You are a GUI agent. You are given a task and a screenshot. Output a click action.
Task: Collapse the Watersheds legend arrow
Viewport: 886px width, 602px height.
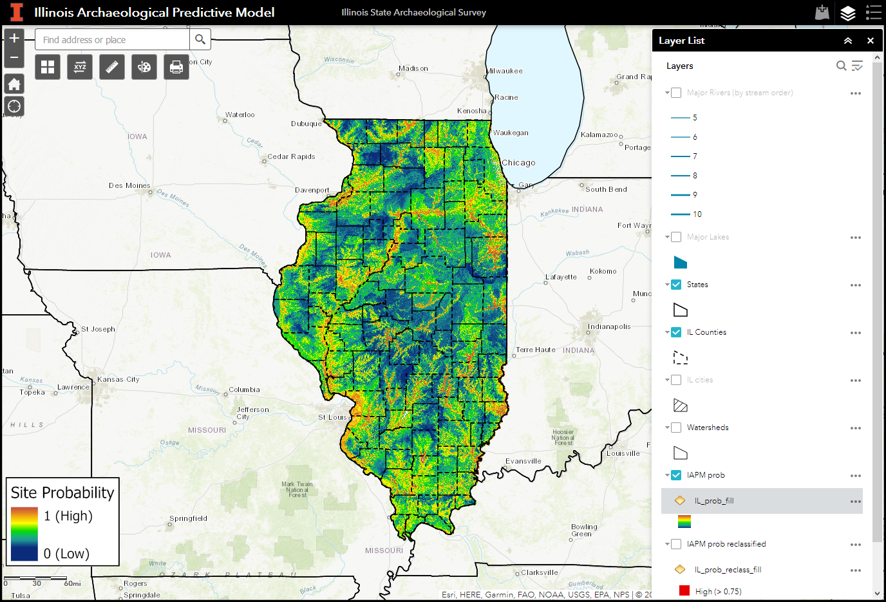[x=667, y=428]
